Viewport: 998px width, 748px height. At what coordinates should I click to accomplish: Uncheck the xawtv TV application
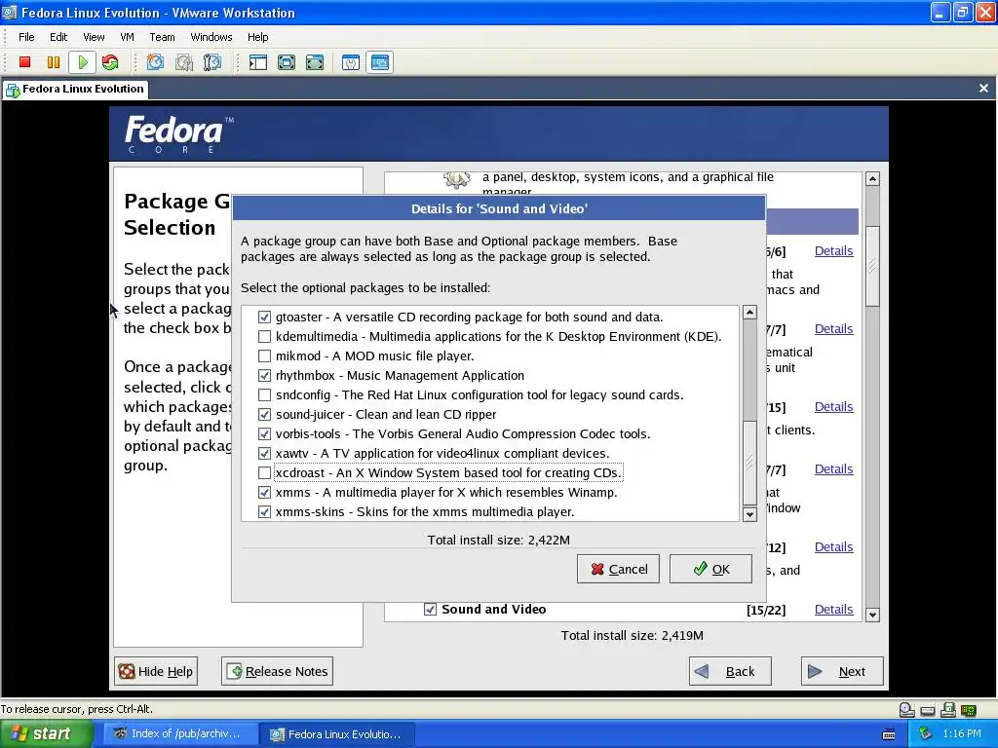264,454
